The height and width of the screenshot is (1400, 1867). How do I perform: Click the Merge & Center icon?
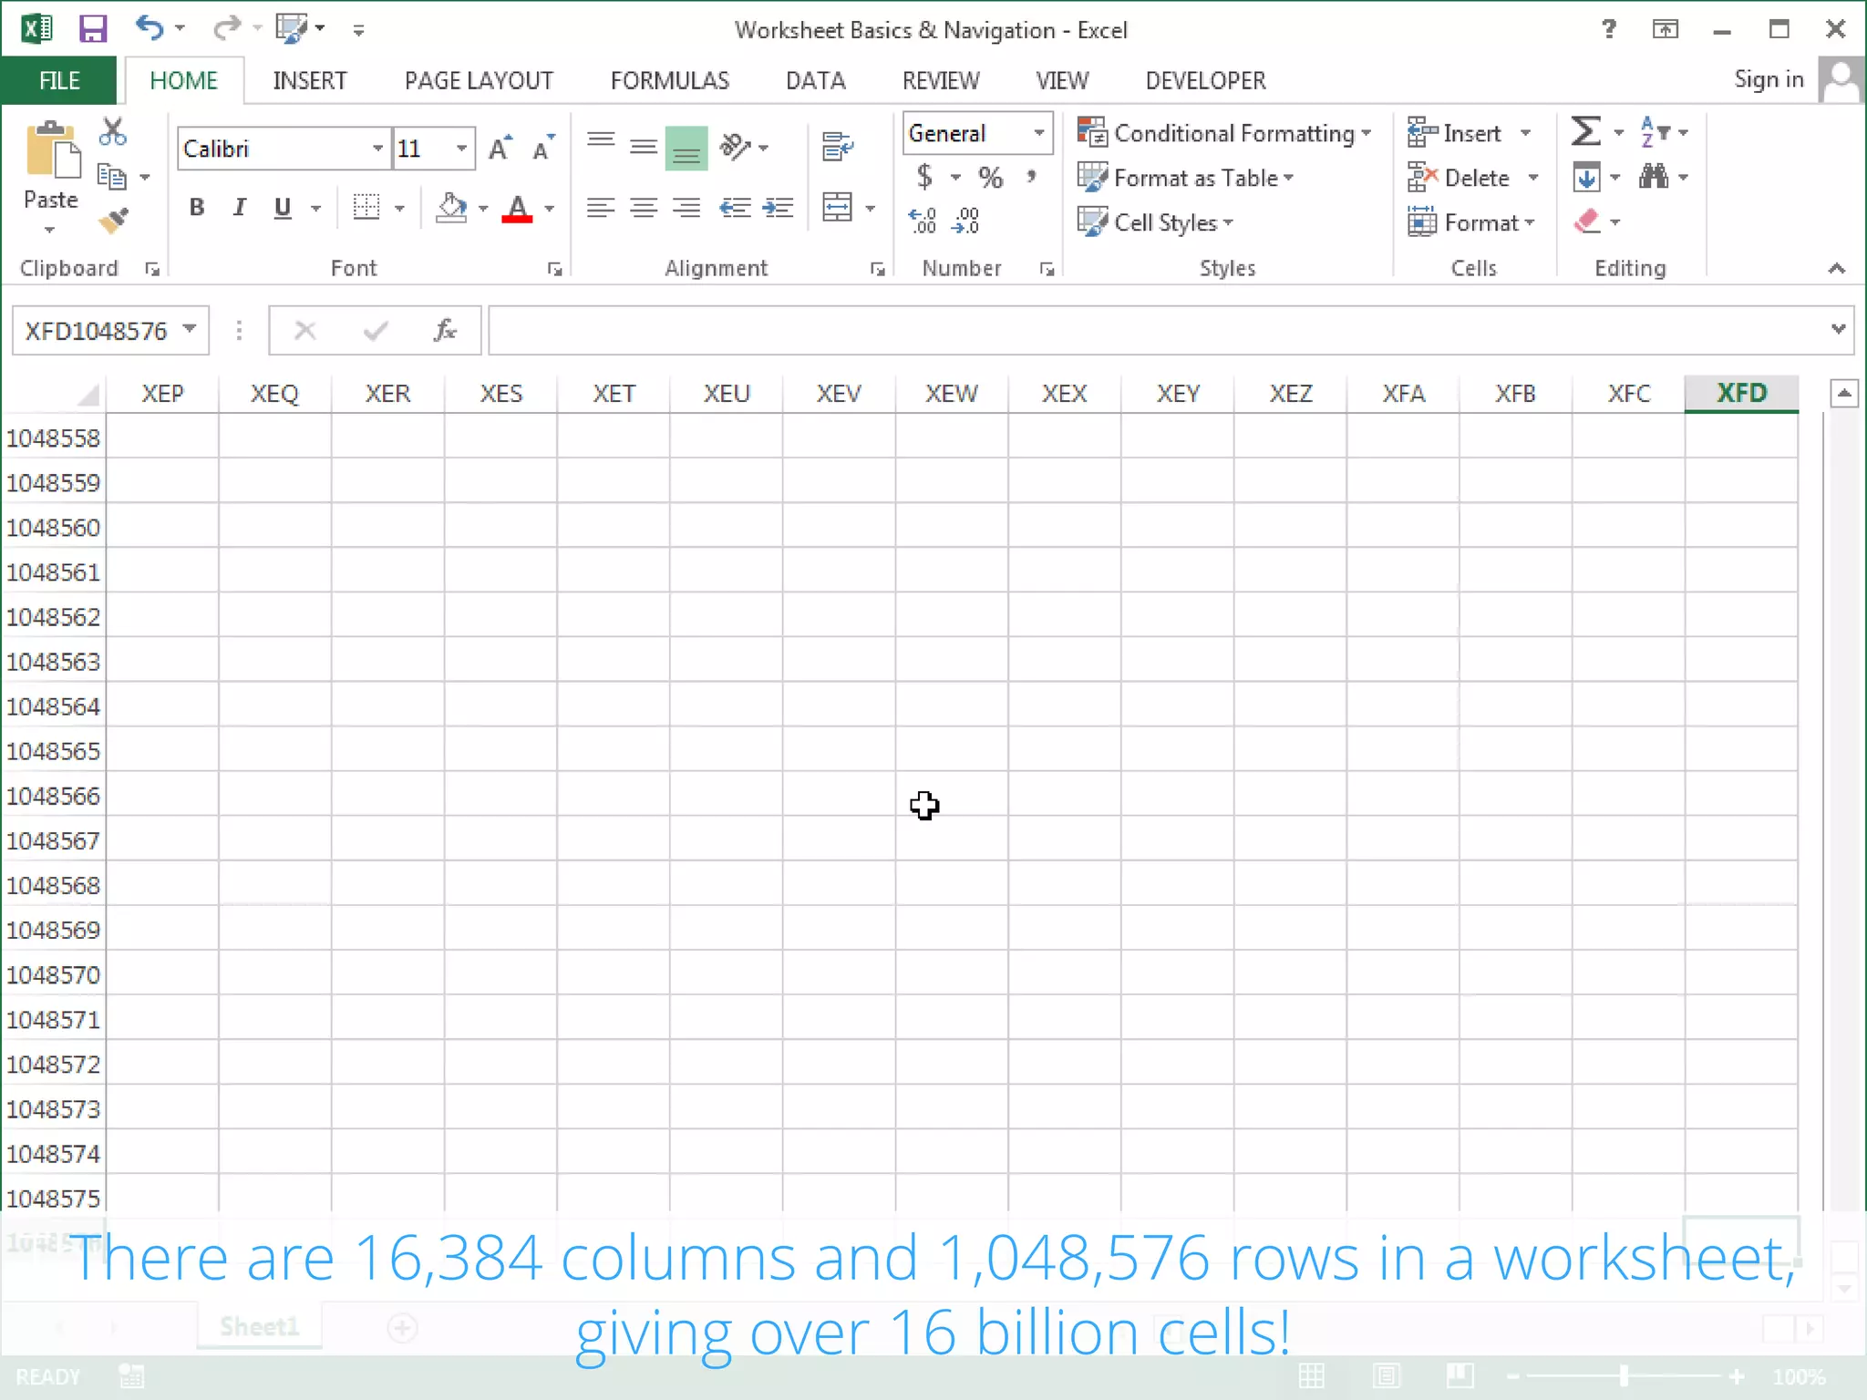click(x=837, y=207)
